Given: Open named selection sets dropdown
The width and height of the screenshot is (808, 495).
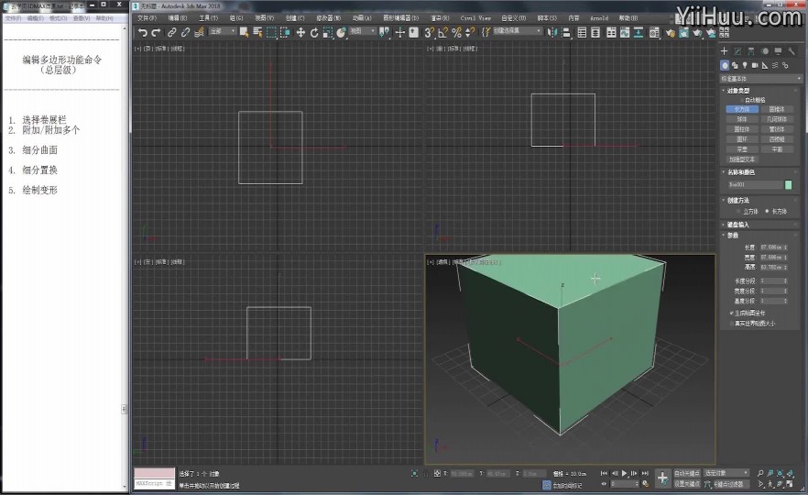Looking at the screenshot, I should [518, 31].
